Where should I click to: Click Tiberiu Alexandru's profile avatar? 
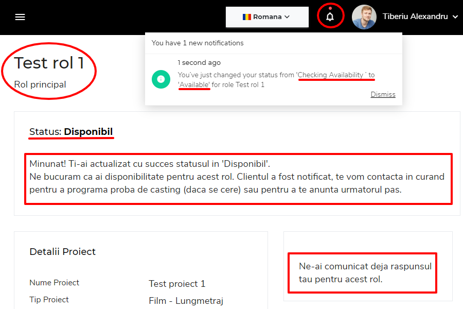[x=364, y=17]
